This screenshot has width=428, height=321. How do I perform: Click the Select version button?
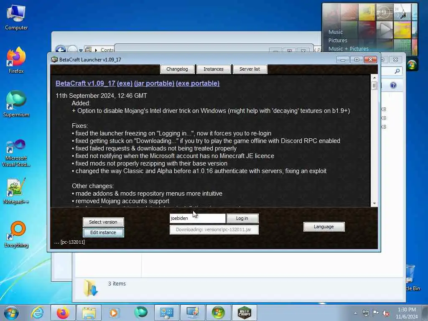click(103, 222)
